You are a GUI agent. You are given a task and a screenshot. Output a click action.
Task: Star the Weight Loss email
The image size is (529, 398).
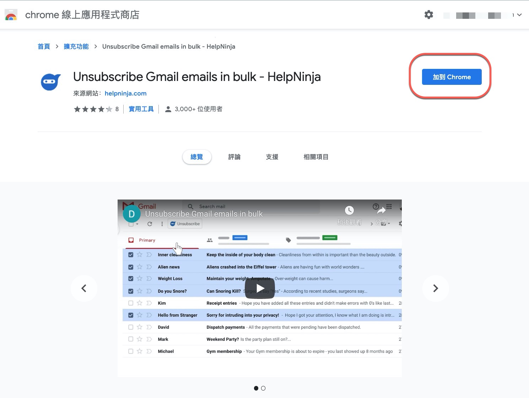[140, 278]
